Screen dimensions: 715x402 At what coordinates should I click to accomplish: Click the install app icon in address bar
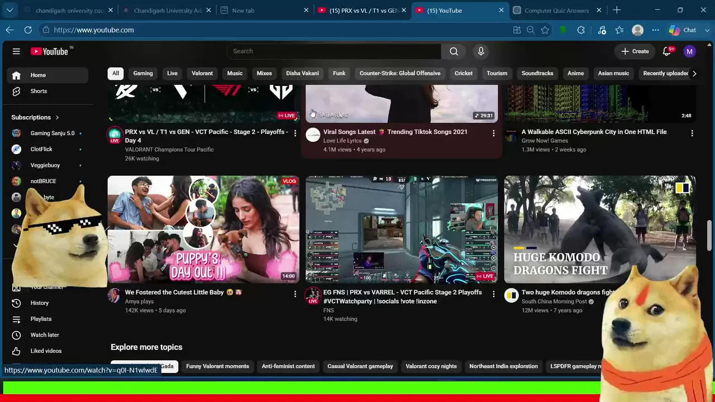pyautogui.click(x=517, y=30)
